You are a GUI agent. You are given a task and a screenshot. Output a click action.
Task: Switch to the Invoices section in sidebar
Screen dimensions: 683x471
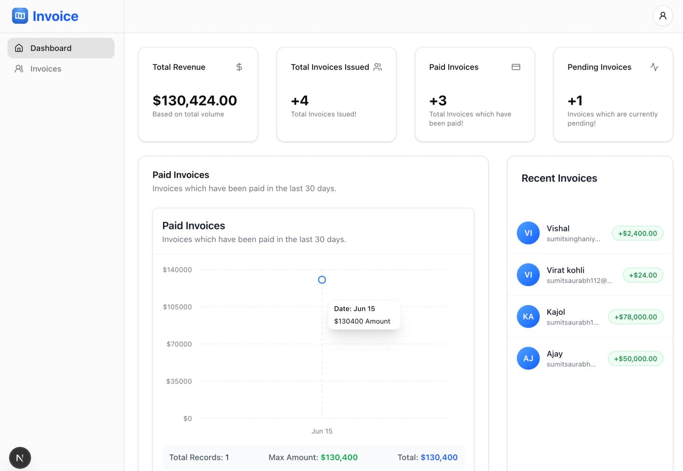tap(45, 69)
